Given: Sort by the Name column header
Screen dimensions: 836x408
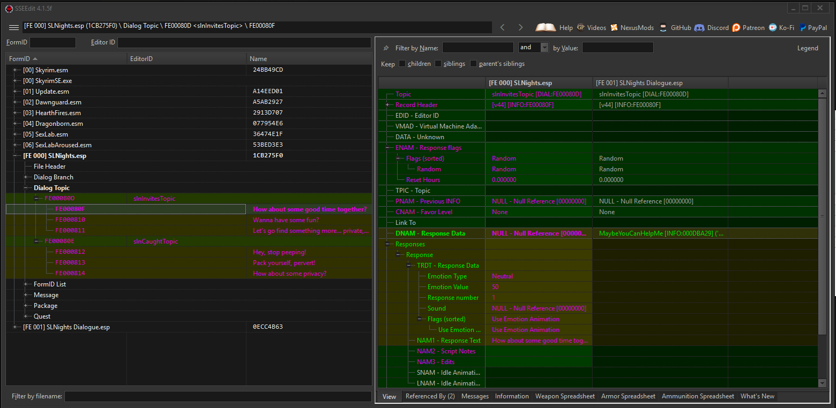Looking at the screenshot, I should (309, 59).
